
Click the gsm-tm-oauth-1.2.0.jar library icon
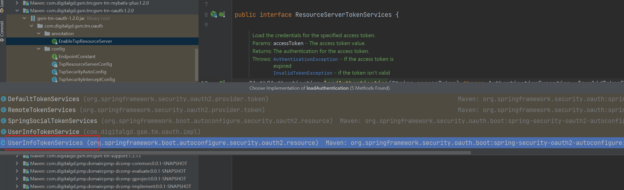[x=33, y=18]
